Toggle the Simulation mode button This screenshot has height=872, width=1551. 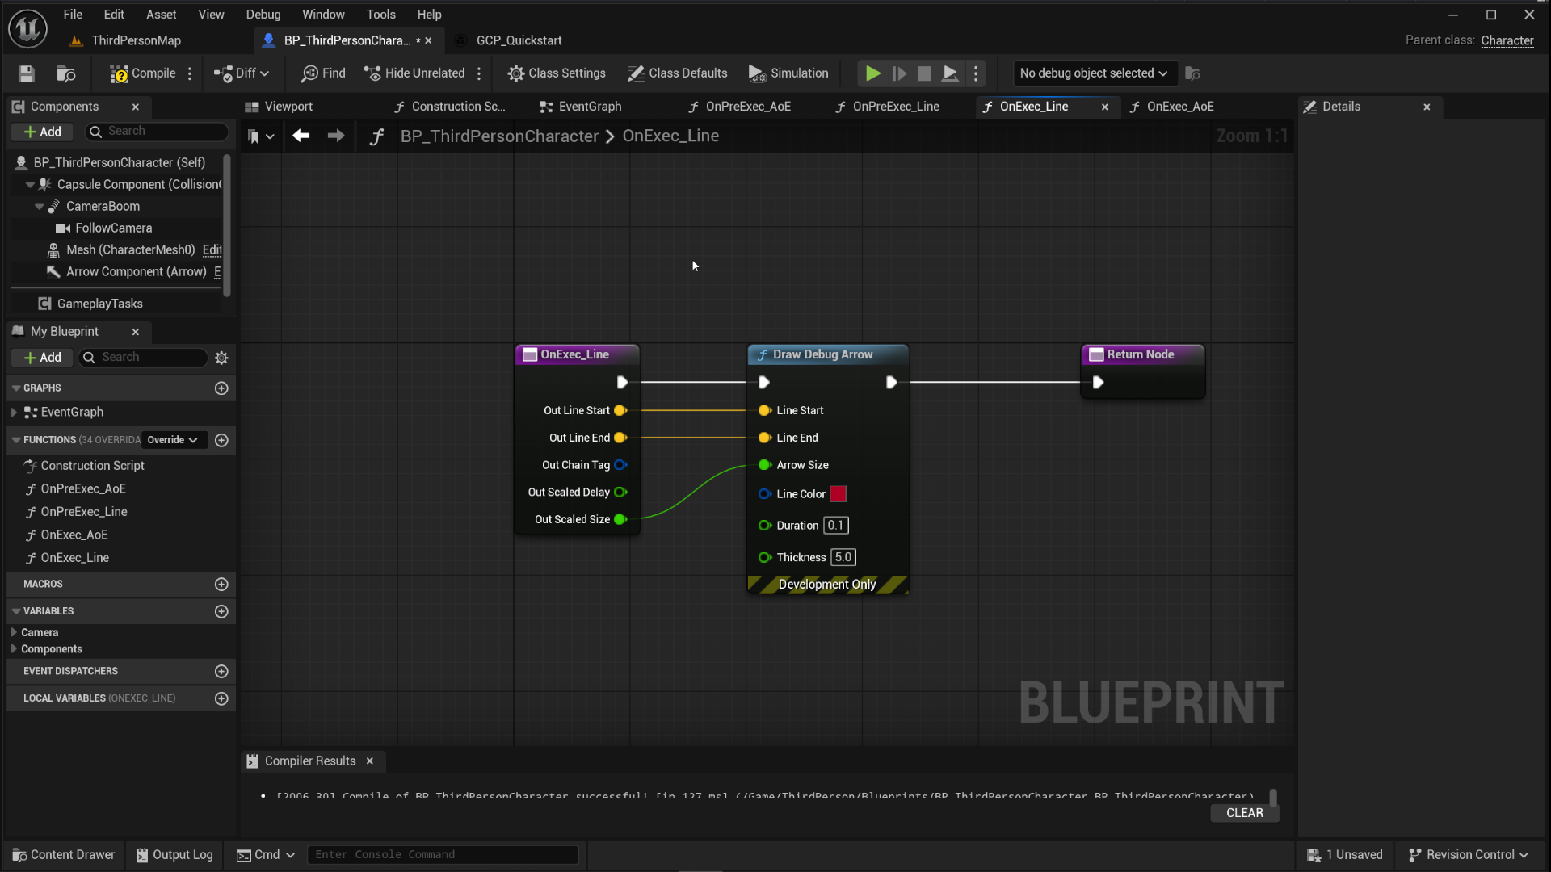[788, 73]
